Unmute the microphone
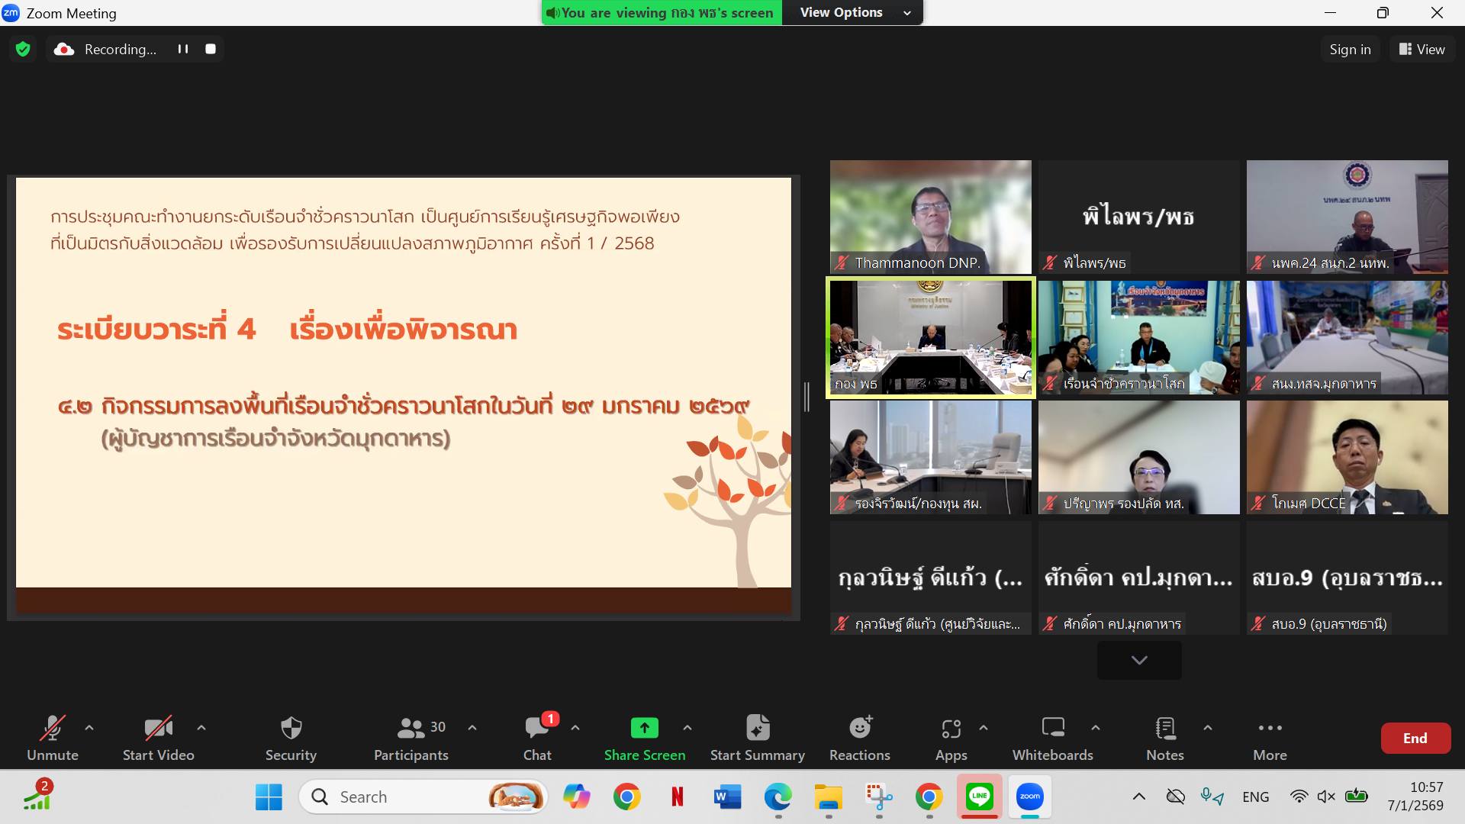The height and width of the screenshot is (824, 1465). pyautogui.click(x=52, y=729)
